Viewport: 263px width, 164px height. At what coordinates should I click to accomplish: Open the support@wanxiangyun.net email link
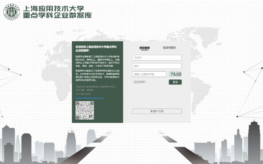(x=90, y=98)
